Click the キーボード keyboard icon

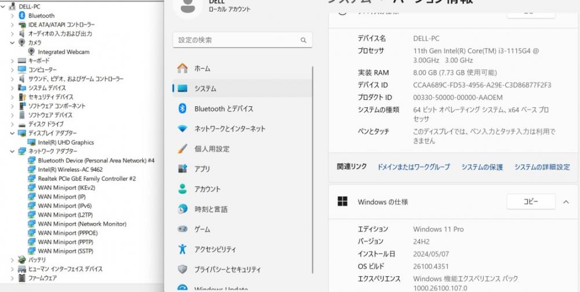tap(22, 61)
